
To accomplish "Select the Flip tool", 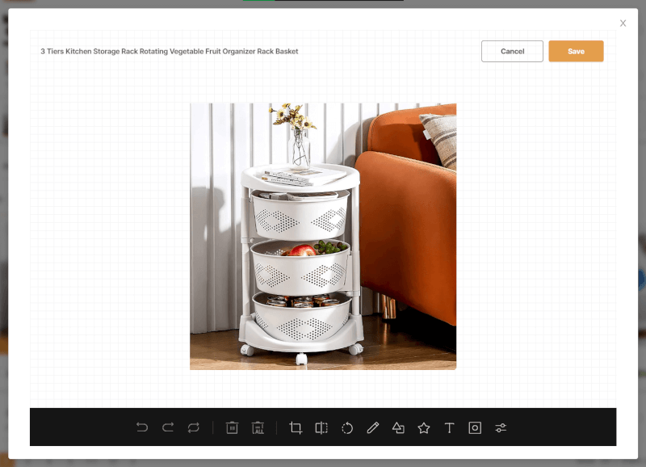I will [321, 427].
